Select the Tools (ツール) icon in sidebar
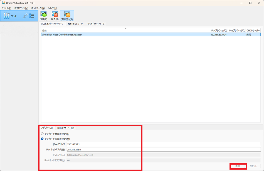264x171 pixels. coord(6,16)
